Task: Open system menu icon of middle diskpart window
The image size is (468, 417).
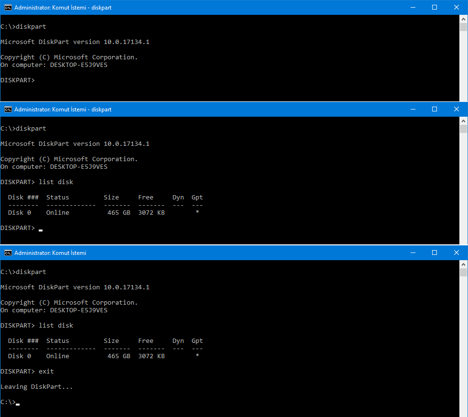Action: [8, 109]
